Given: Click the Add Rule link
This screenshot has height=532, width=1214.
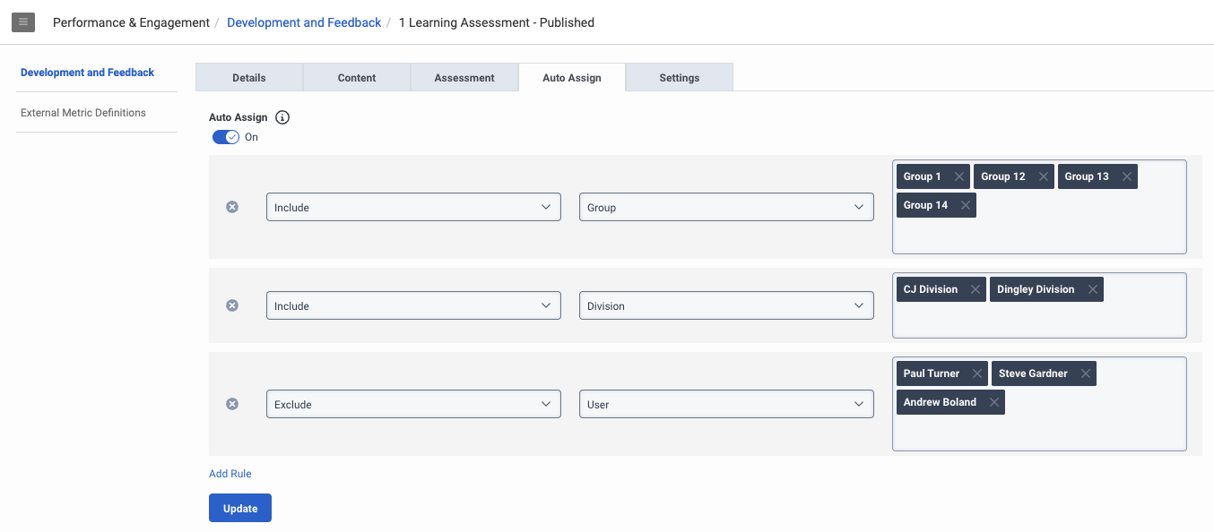Looking at the screenshot, I should pos(230,474).
